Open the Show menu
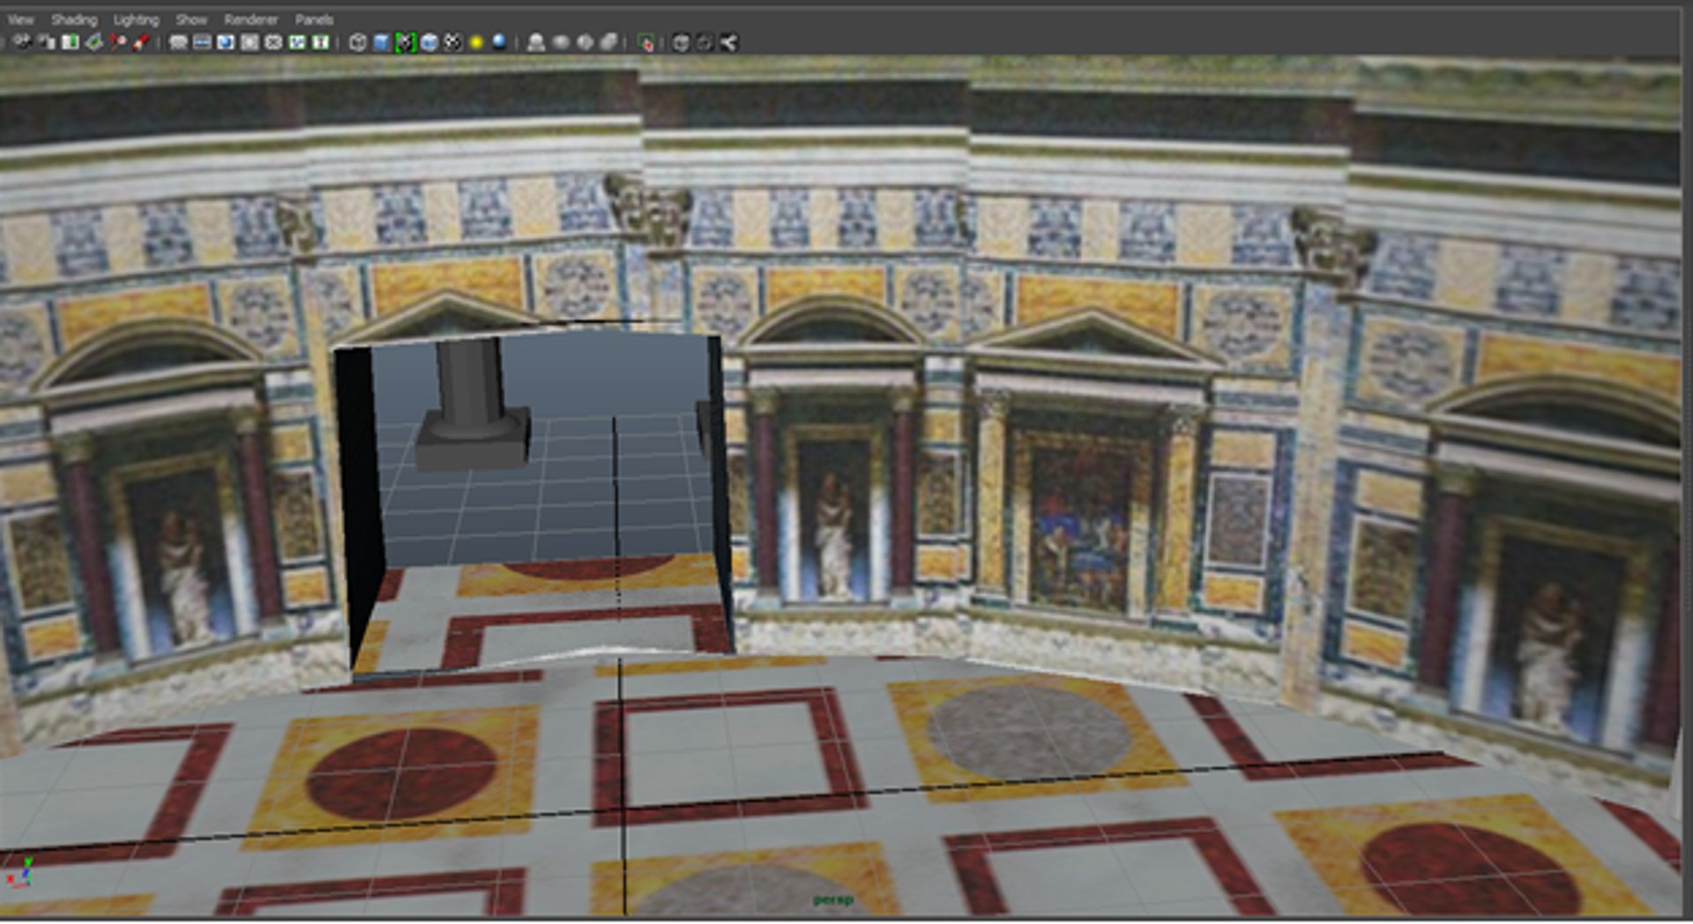 (x=190, y=19)
